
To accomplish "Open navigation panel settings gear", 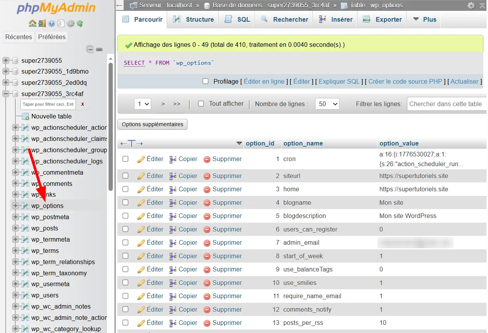I will [70, 24].
